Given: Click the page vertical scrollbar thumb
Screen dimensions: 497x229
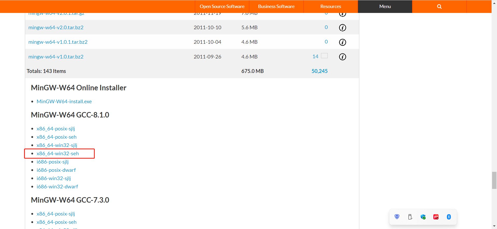Looking at the screenshot, I should pyautogui.click(x=494, y=180).
